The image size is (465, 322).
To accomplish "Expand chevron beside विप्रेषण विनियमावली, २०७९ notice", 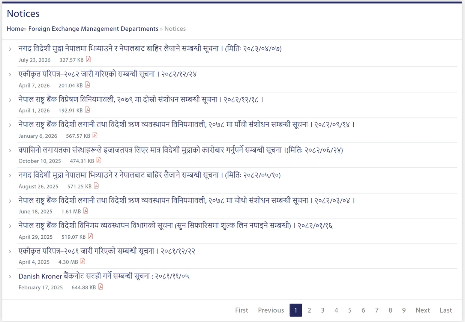I will pyautogui.click(x=10, y=100).
